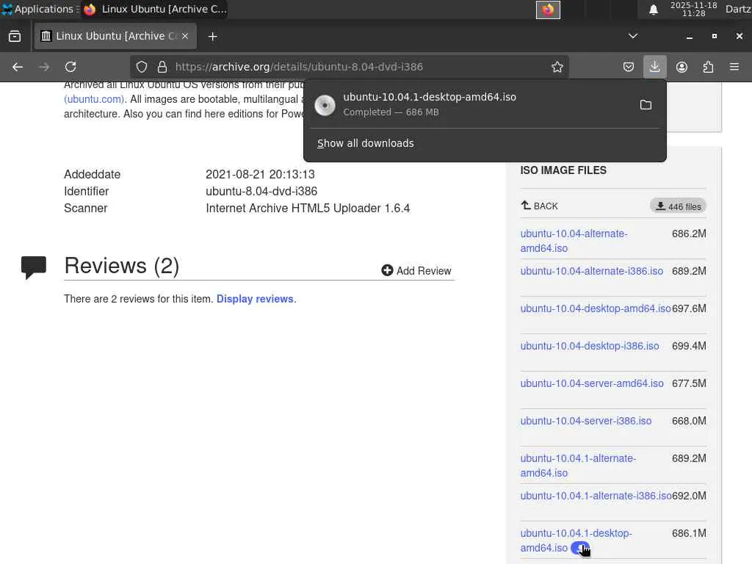Viewport: 752px width, 564px height.
Task: Open the clock showing 2025-11-18
Action: click(x=693, y=9)
